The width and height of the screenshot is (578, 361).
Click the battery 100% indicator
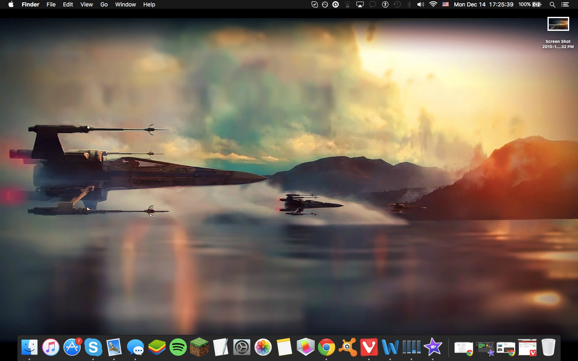tap(530, 4)
